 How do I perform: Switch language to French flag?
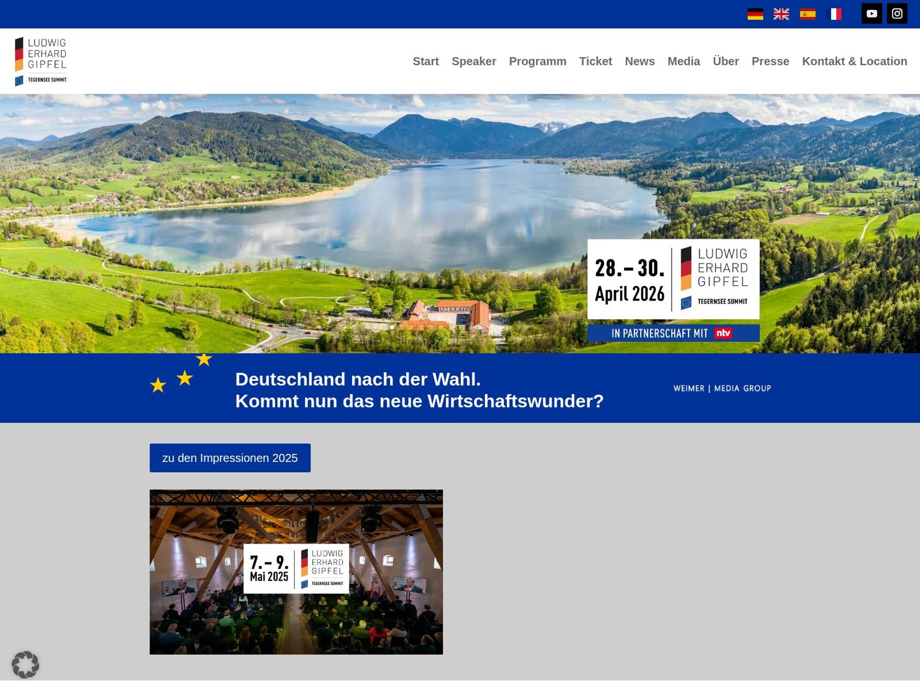834,14
